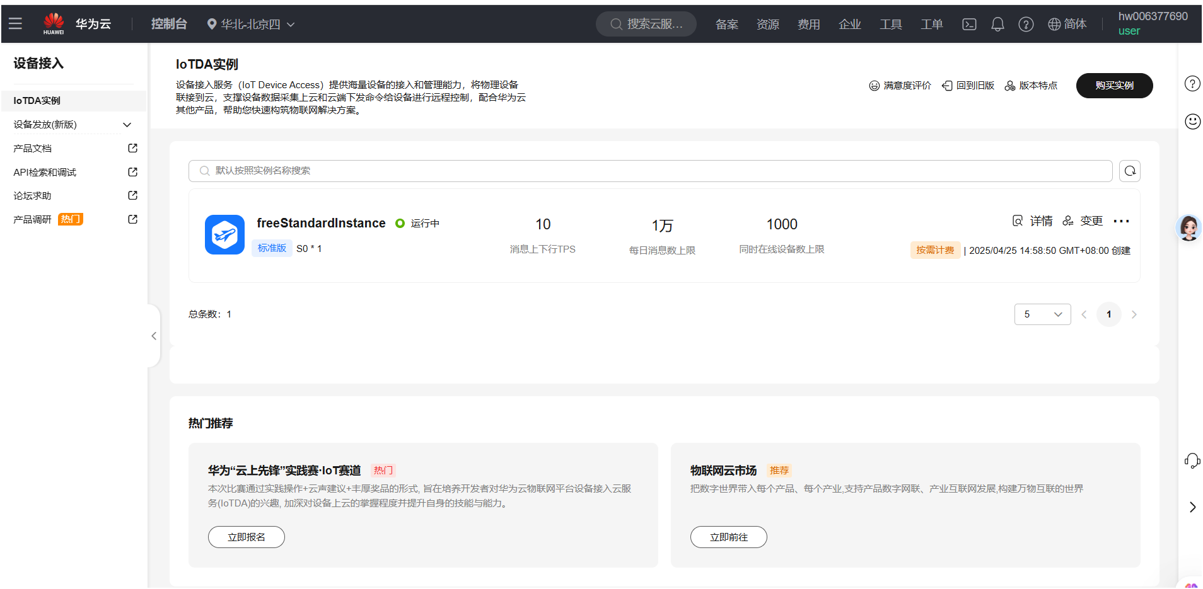Image resolution: width=1203 pixels, height=589 pixels.
Task: Open the virtual assistant avatar
Action: (x=1189, y=227)
